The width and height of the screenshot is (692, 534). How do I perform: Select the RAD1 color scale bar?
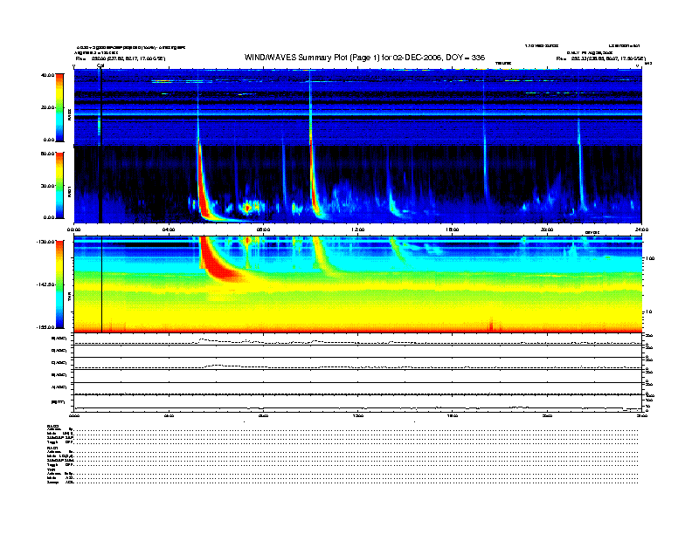(59, 185)
